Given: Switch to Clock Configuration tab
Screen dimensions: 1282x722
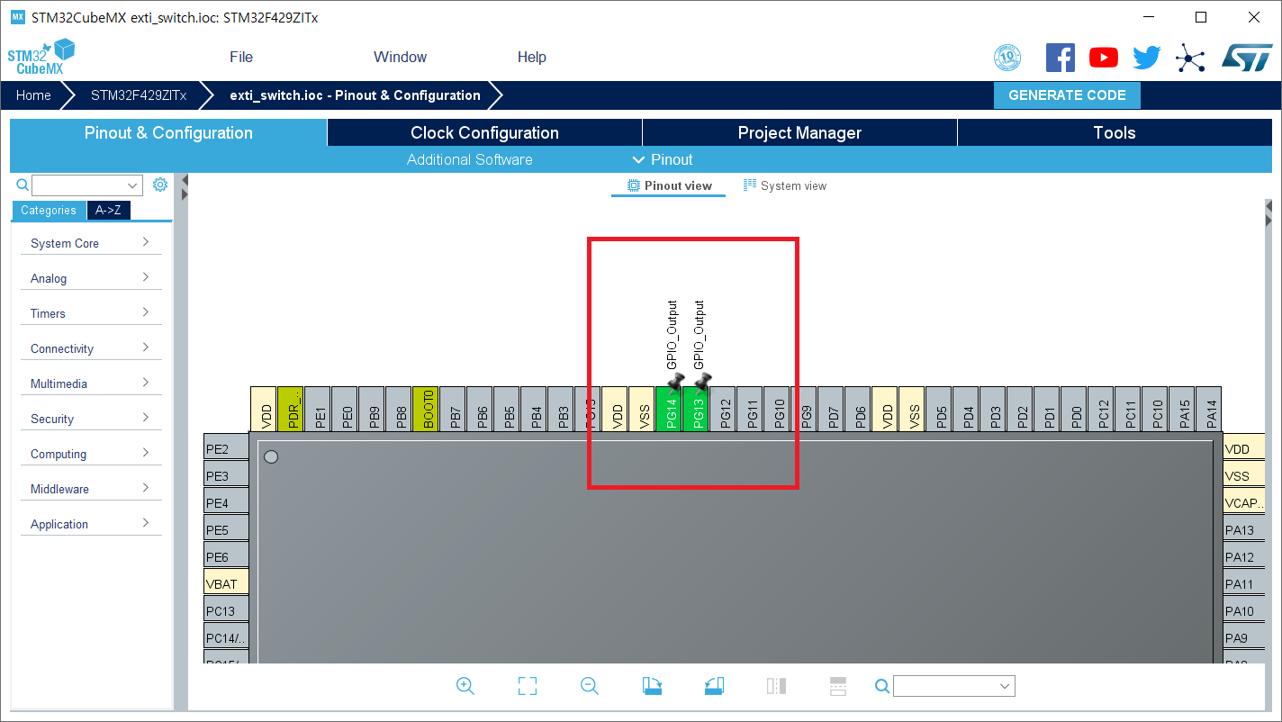Looking at the screenshot, I should pos(484,132).
